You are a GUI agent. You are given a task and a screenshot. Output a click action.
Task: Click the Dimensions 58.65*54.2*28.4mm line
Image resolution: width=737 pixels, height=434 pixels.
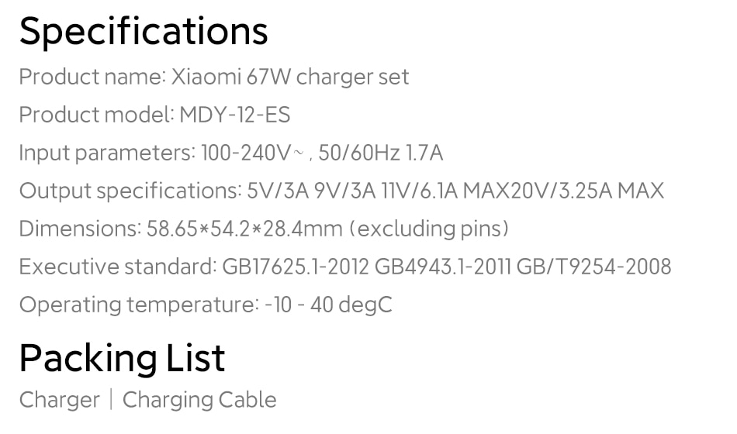coord(264,229)
